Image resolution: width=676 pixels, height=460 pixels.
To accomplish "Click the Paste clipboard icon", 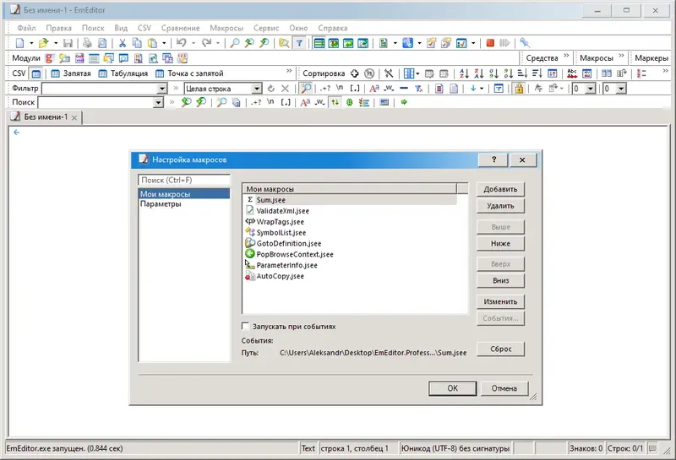I will [x=152, y=43].
